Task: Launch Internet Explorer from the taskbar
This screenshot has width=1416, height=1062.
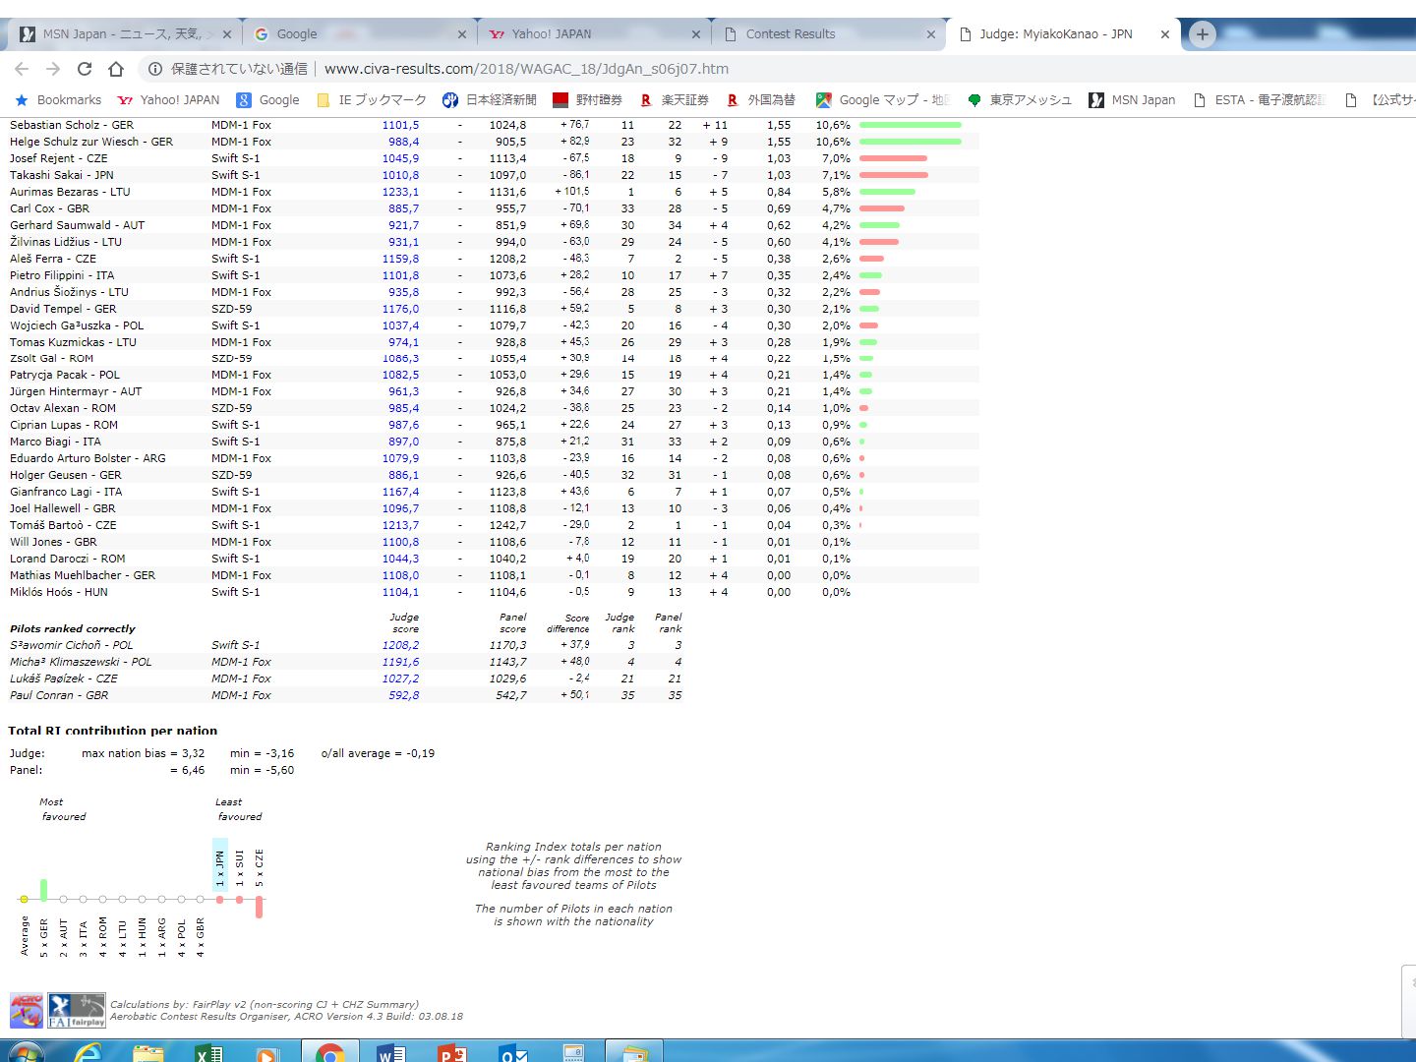Action: (x=88, y=1051)
